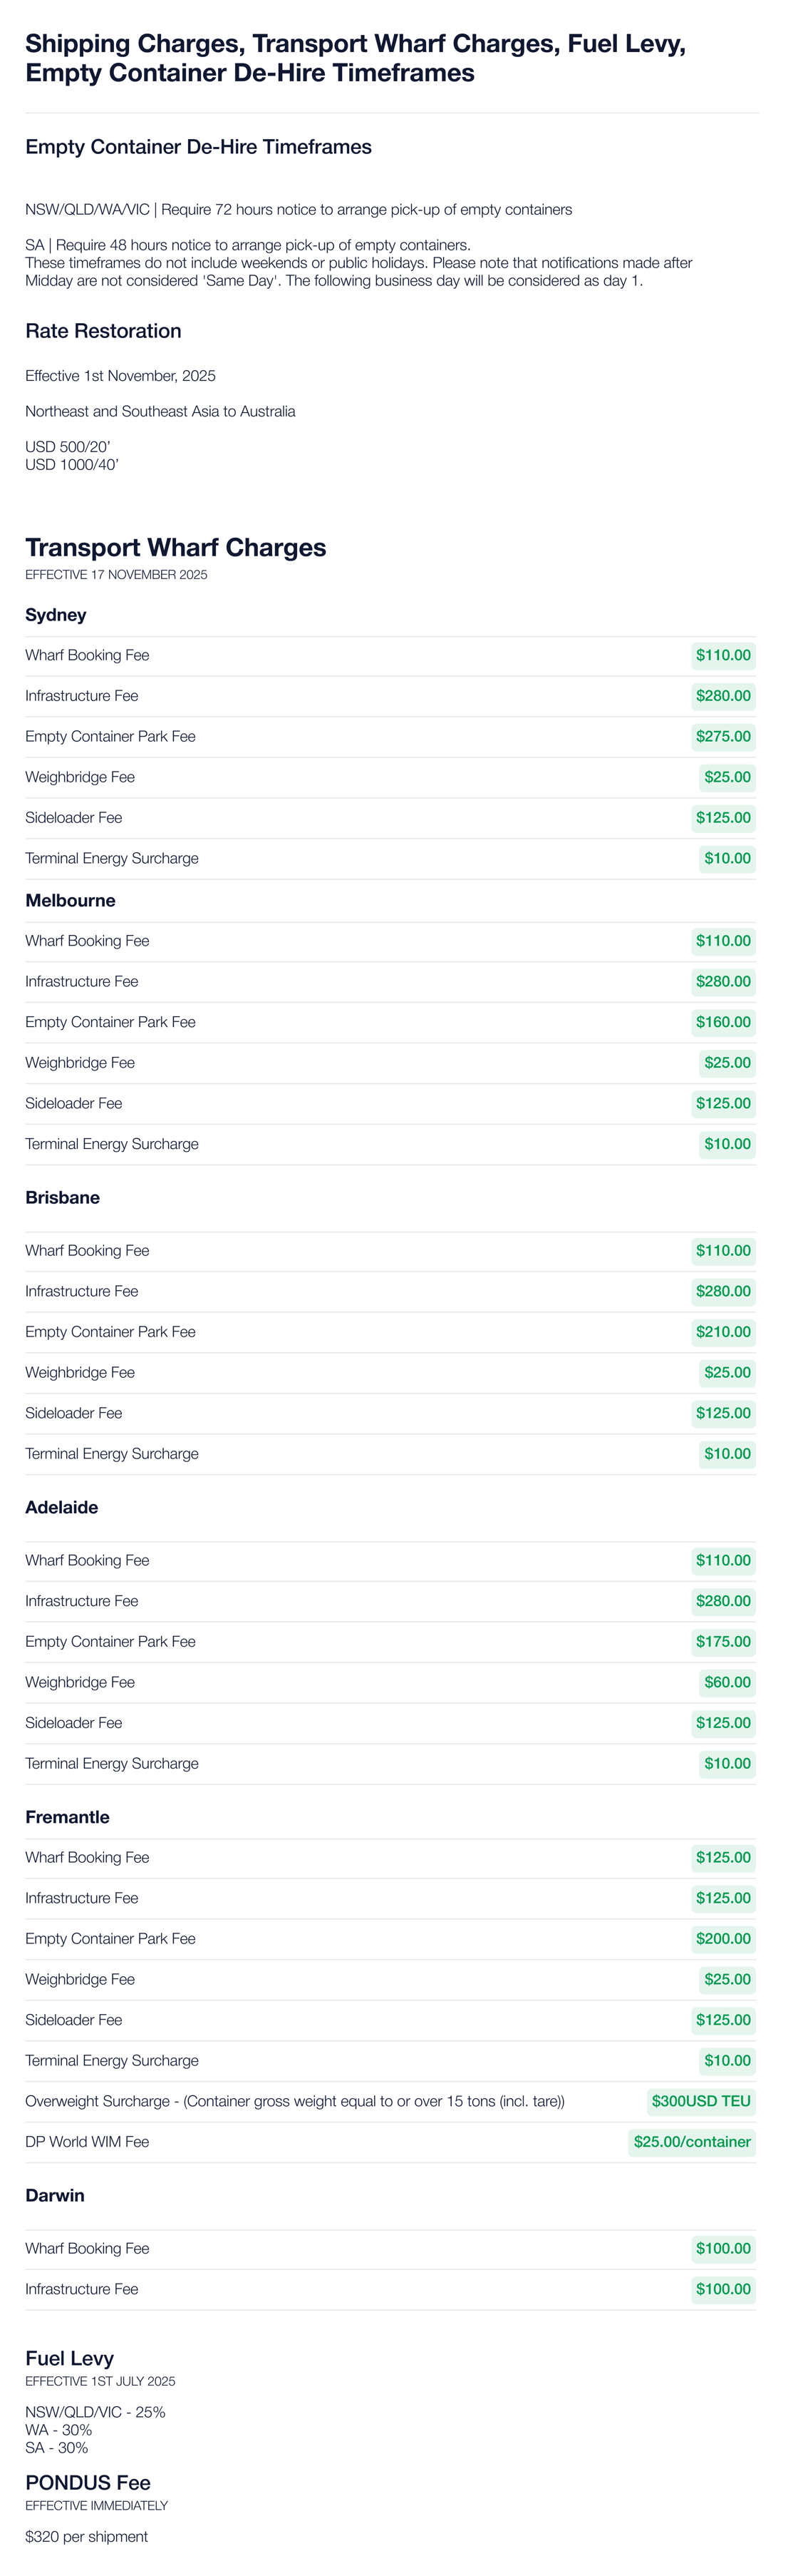Click the $300USD TEU overweight surcharge badge
The height and width of the screenshot is (2576, 798).
700,2101
